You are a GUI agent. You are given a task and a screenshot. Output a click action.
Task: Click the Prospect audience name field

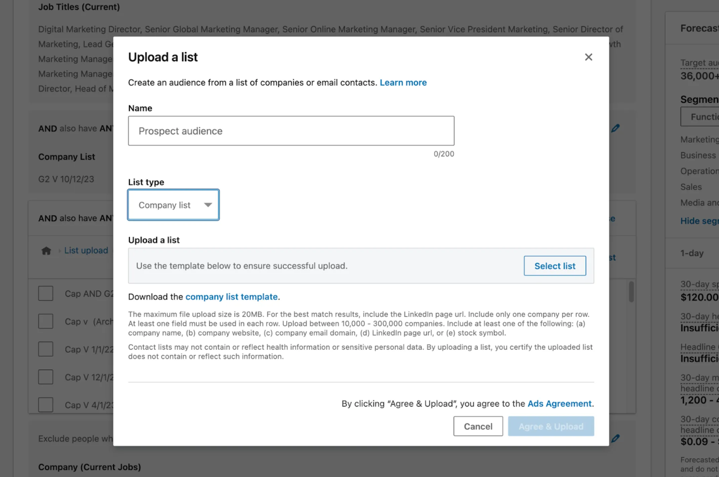click(291, 131)
